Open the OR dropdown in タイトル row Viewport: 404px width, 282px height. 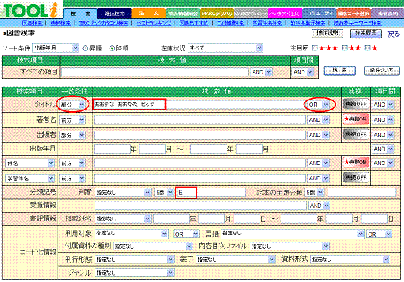318,105
